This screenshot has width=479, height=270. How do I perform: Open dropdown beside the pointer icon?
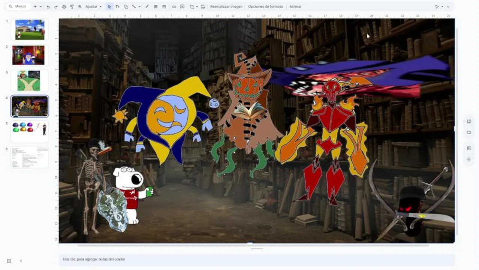coord(442,6)
